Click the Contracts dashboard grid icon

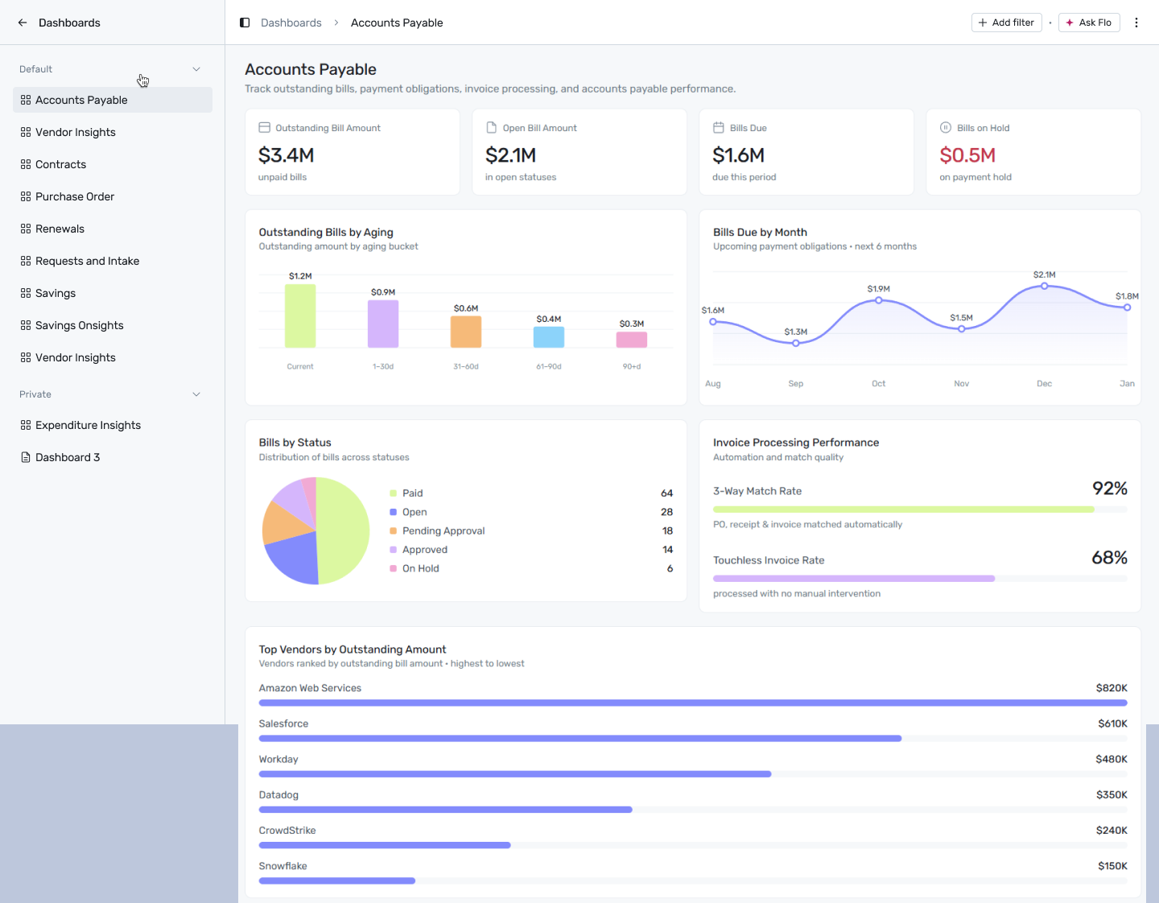pos(26,164)
